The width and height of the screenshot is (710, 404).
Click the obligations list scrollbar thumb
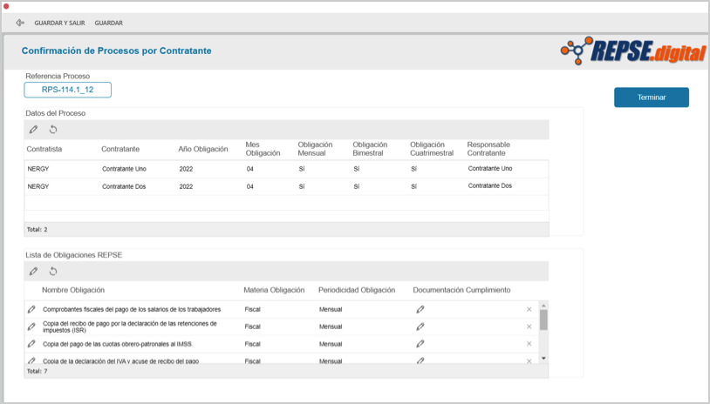[543, 320]
